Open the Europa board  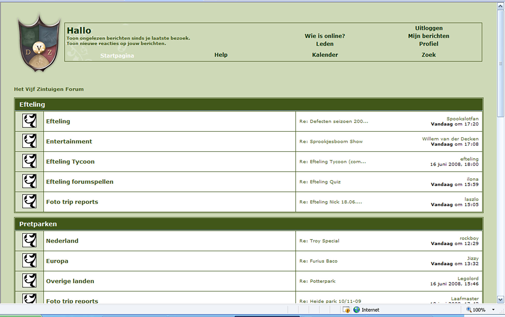pos(57,261)
